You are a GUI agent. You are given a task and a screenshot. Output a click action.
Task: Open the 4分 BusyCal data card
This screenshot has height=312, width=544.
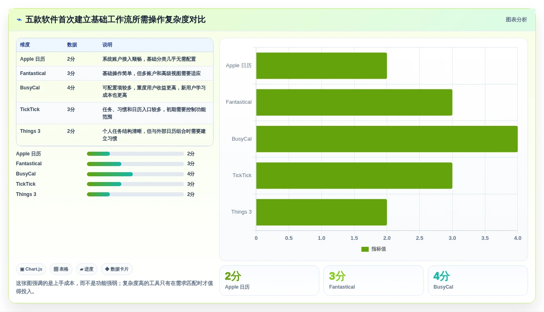pyautogui.click(x=478, y=280)
